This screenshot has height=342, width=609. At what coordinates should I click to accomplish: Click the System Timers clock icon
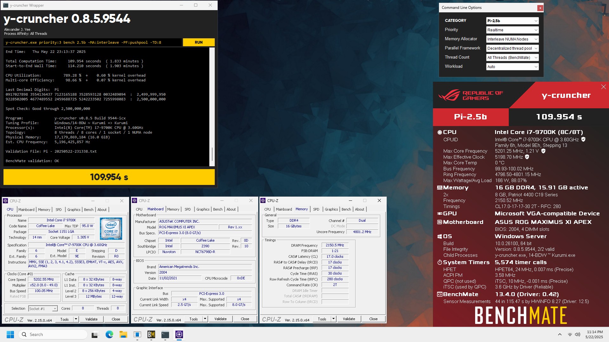(x=440, y=263)
